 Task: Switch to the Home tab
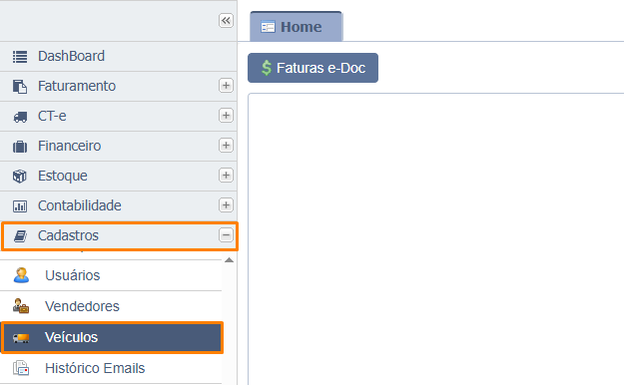[x=296, y=27]
